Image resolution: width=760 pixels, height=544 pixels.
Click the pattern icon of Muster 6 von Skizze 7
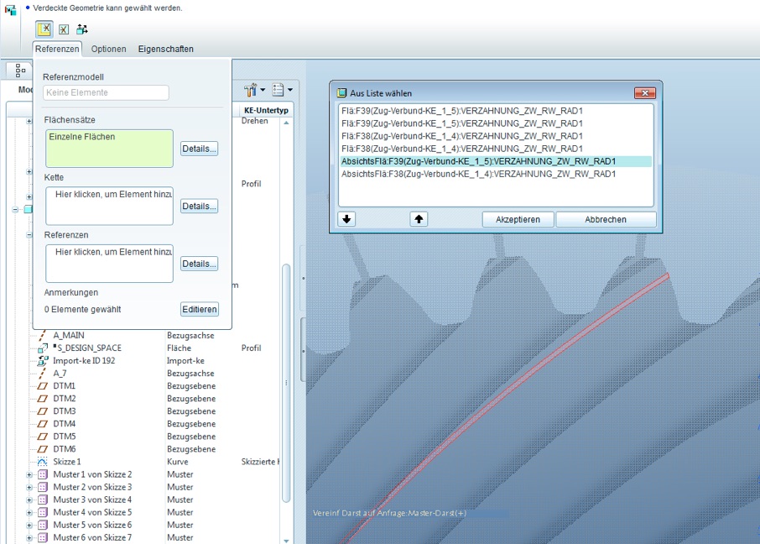click(x=43, y=537)
